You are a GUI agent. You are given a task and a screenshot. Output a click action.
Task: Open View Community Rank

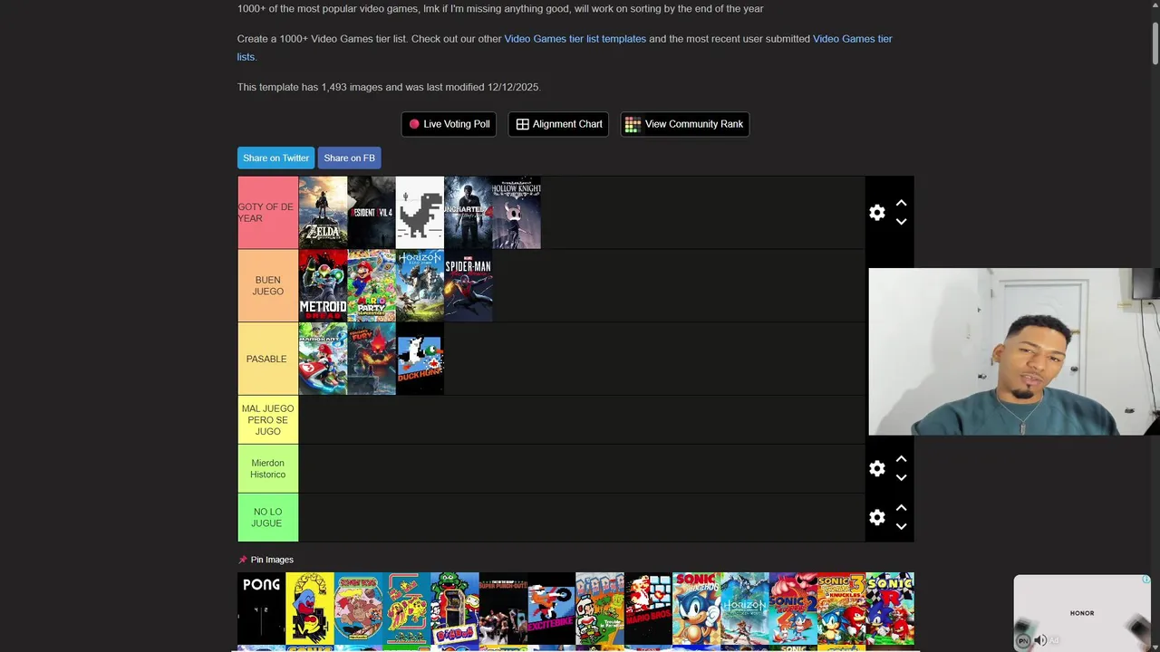[684, 124]
